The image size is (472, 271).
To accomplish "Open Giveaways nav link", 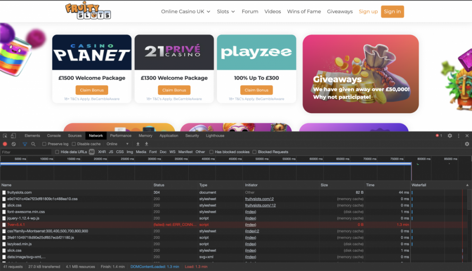I will pyautogui.click(x=340, y=11).
